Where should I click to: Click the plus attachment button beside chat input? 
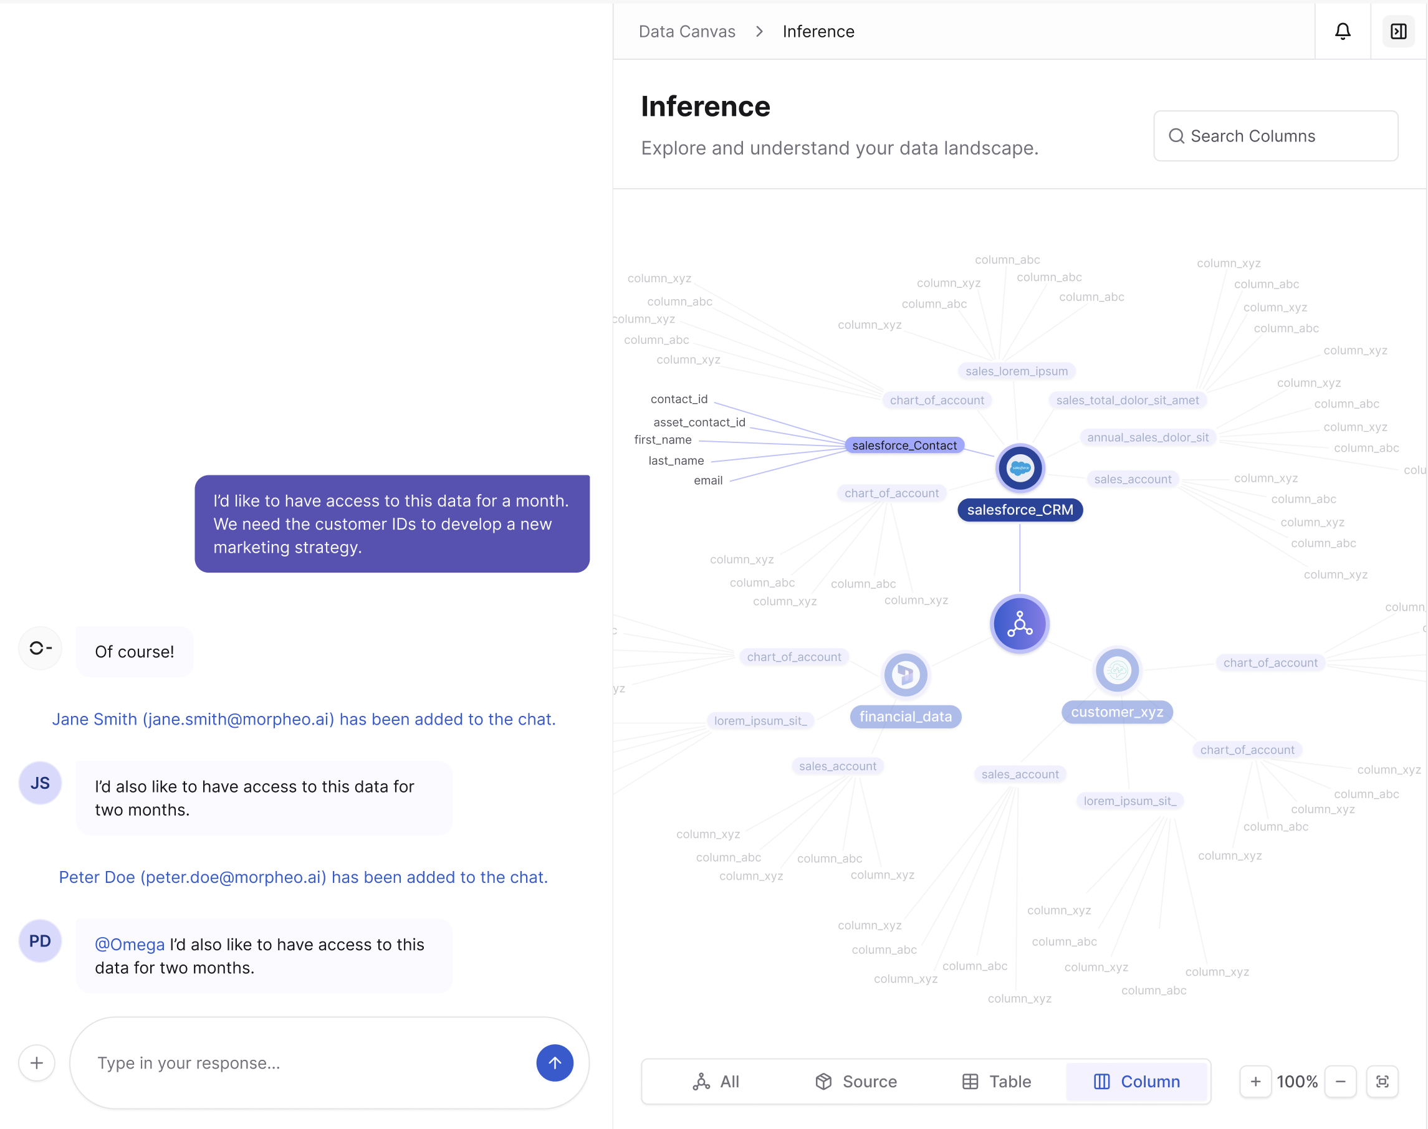pos(37,1062)
